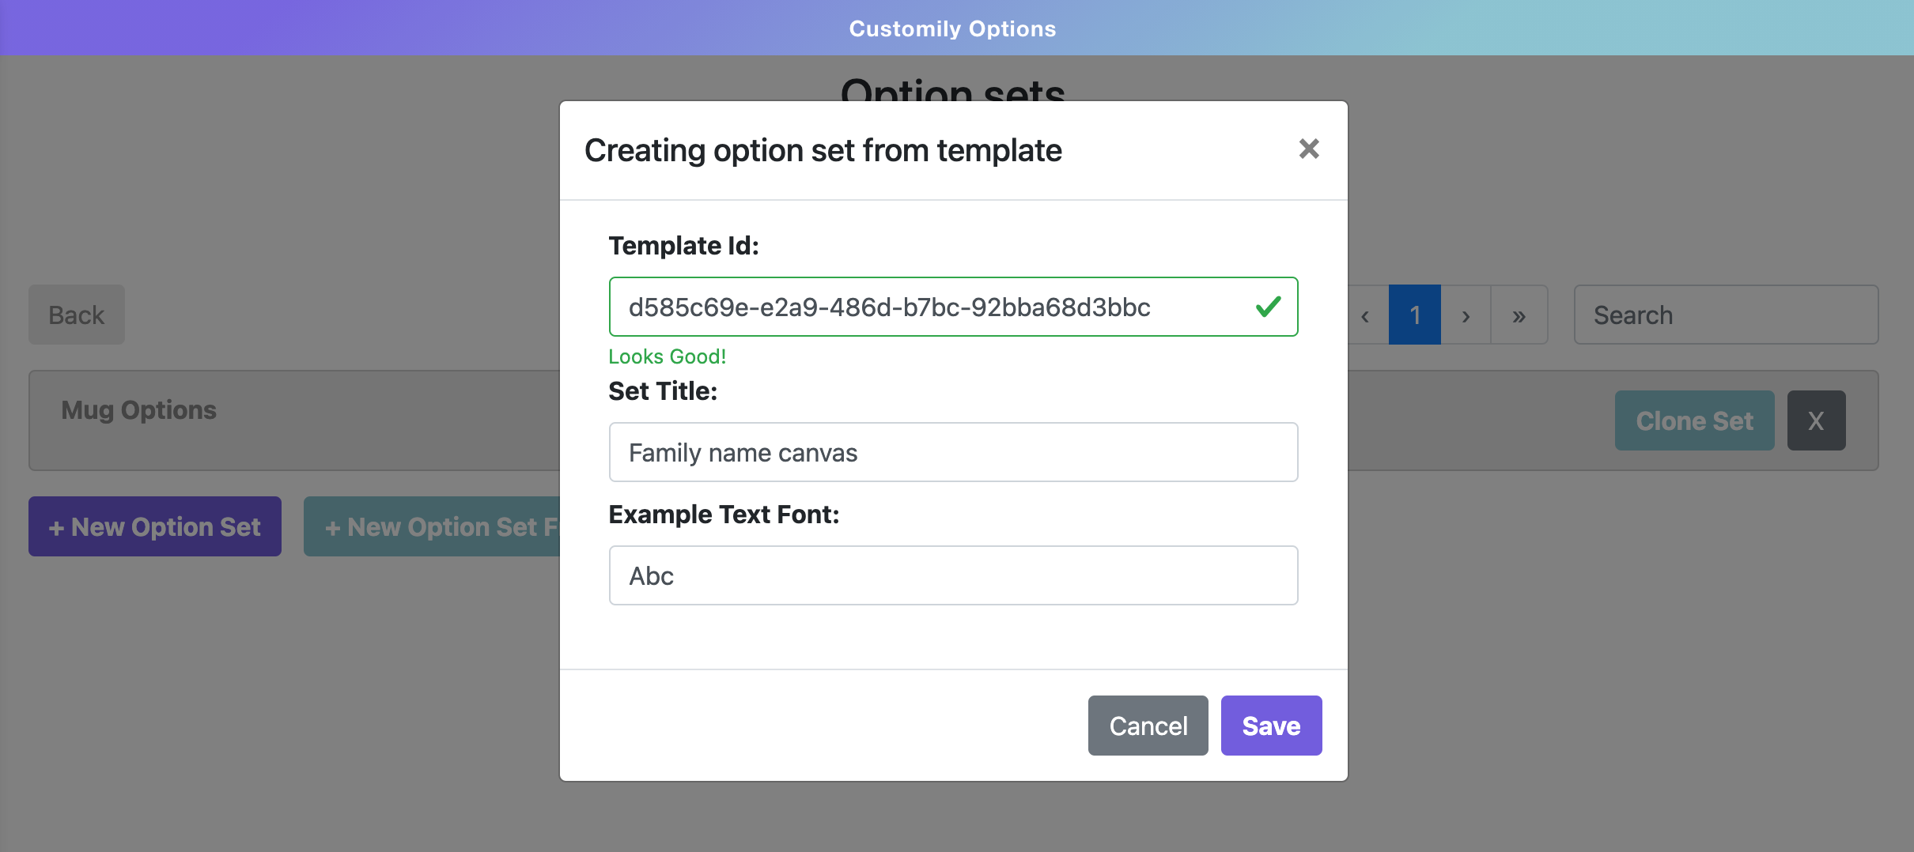Go to the next page of option sets
1914x852 pixels.
click(x=1466, y=315)
